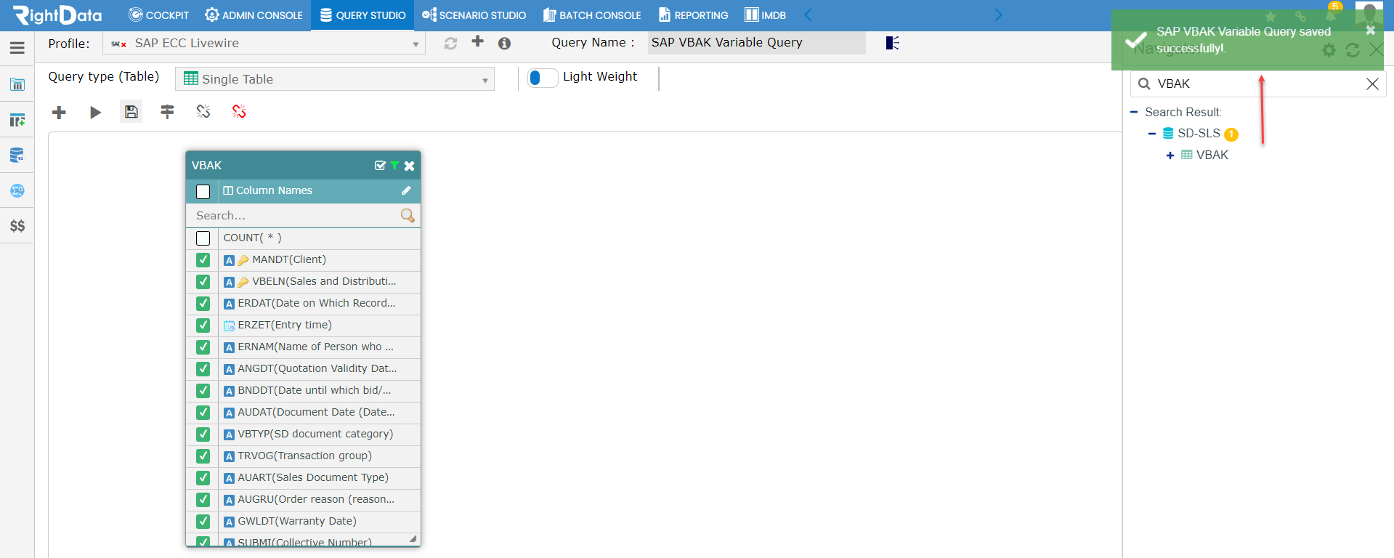The height and width of the screenshot is (558, 1394).
Task: Open the $$ variables icon in sidebar
Action: pyautogui.click(x=17, y=226)
